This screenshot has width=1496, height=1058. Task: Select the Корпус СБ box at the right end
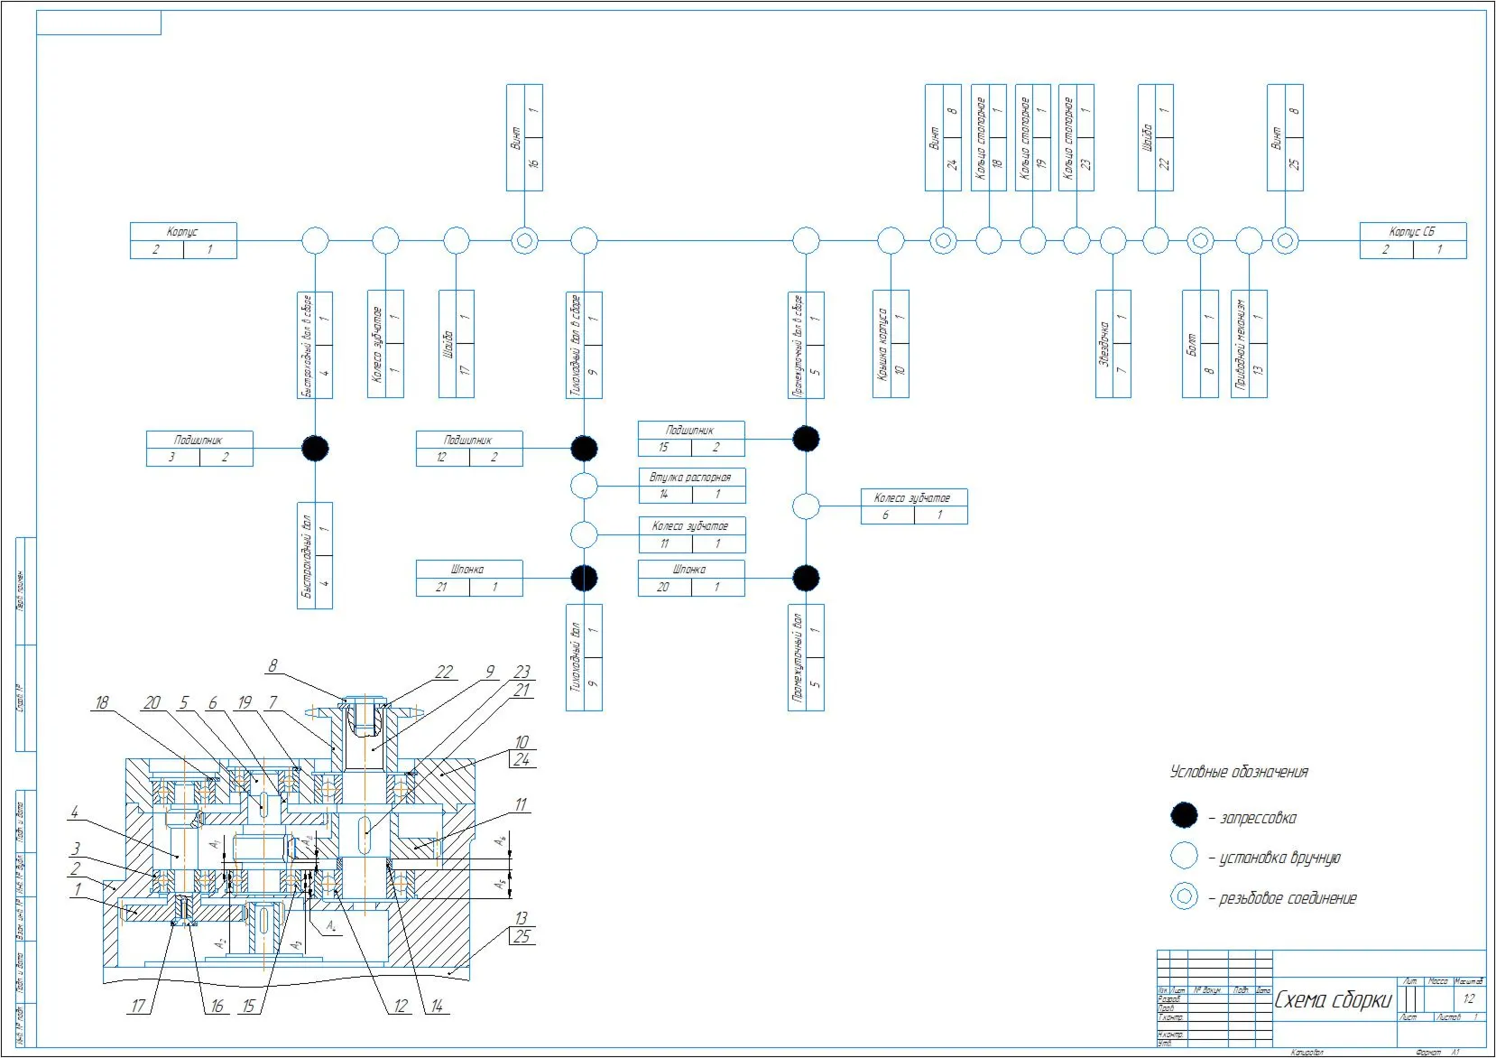[1413, 241]
